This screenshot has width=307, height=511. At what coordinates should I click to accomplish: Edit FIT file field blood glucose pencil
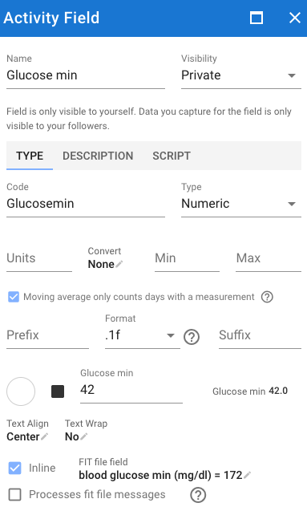pyautogui.click(x=247, y=475)
